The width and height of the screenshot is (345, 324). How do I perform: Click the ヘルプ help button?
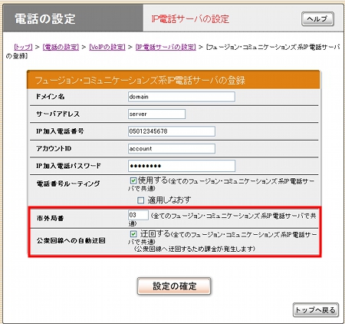(317, 18)
